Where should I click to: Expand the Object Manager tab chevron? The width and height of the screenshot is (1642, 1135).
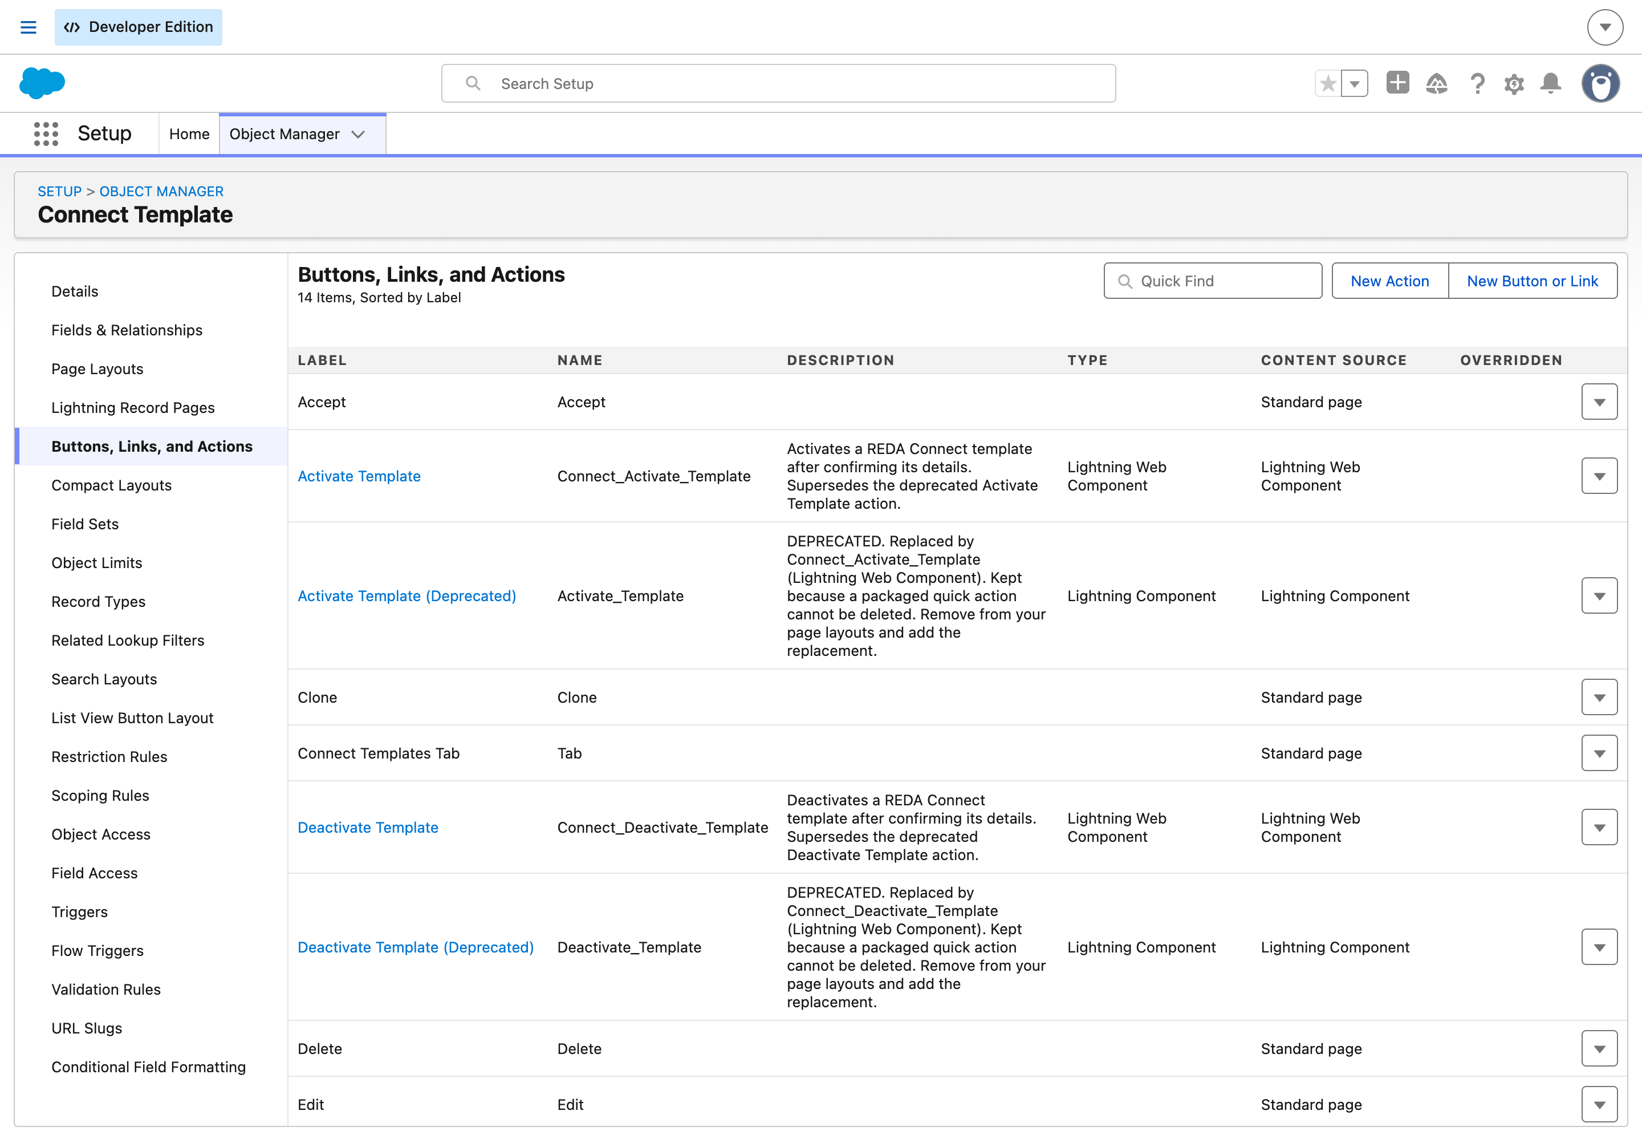358,135
